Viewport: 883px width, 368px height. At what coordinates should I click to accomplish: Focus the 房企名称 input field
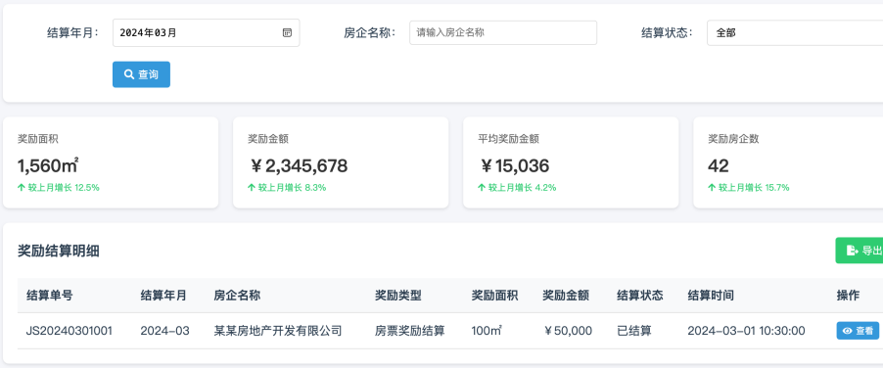point(503,32)
